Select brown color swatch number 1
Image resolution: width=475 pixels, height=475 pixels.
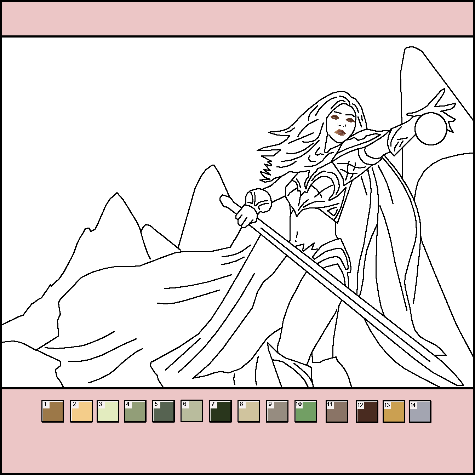coord(53,411)
